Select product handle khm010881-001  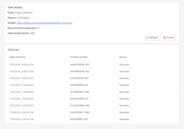(79, 119)
